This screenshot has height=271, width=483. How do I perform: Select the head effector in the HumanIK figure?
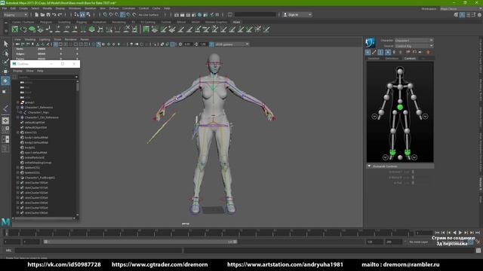click(x=400, y=72)
